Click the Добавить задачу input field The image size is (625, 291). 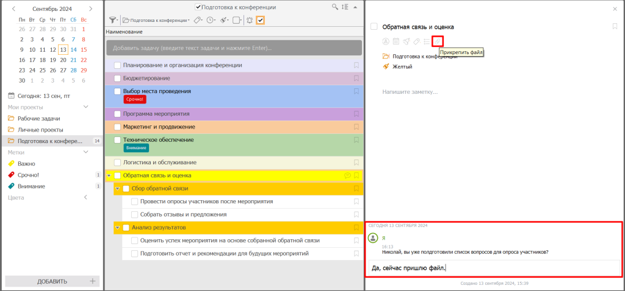click(x=234, y=48)
